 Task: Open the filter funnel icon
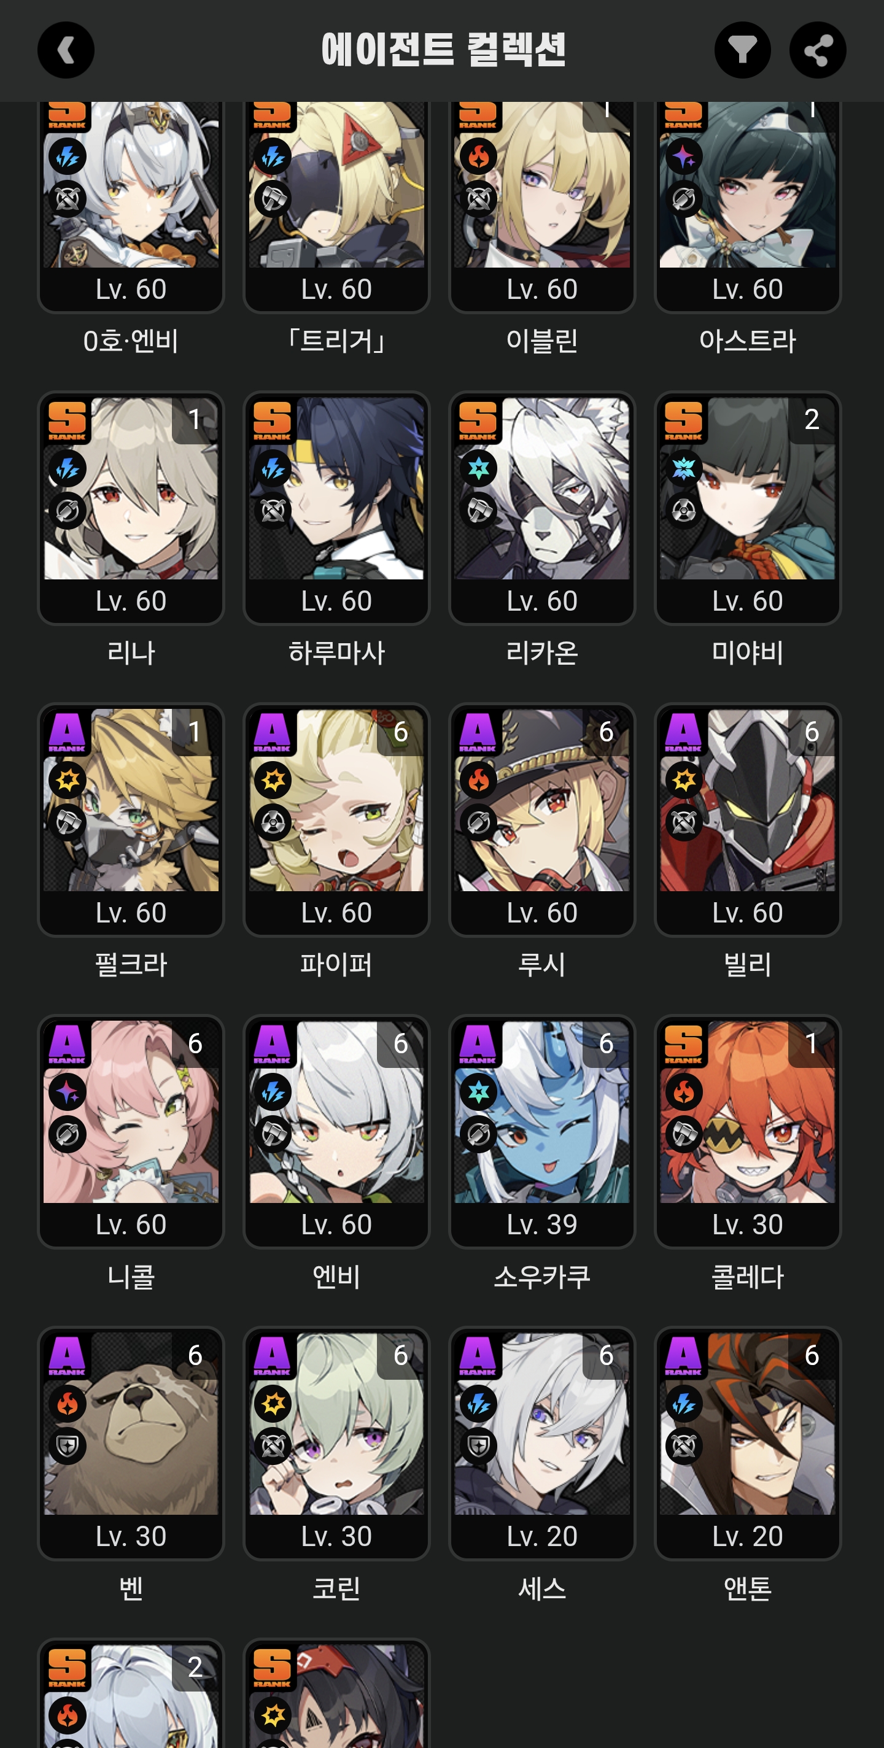[742, 50]
